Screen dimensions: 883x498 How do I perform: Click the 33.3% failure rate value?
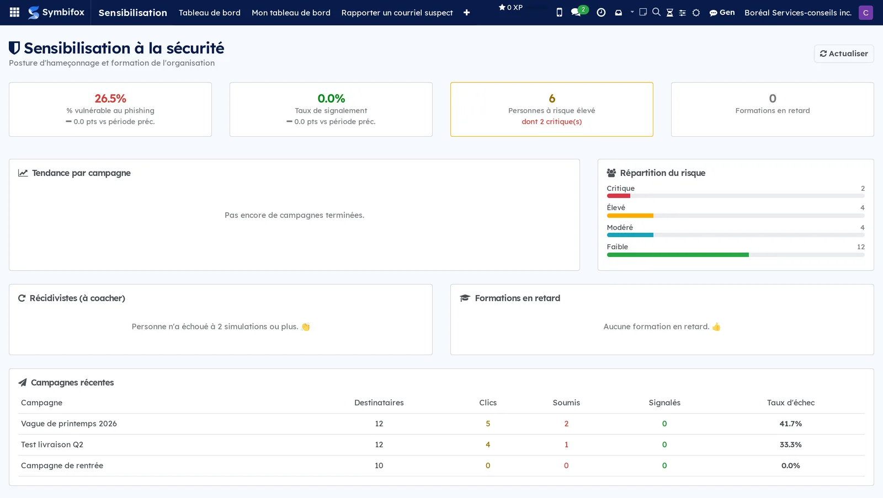[791, 445]
